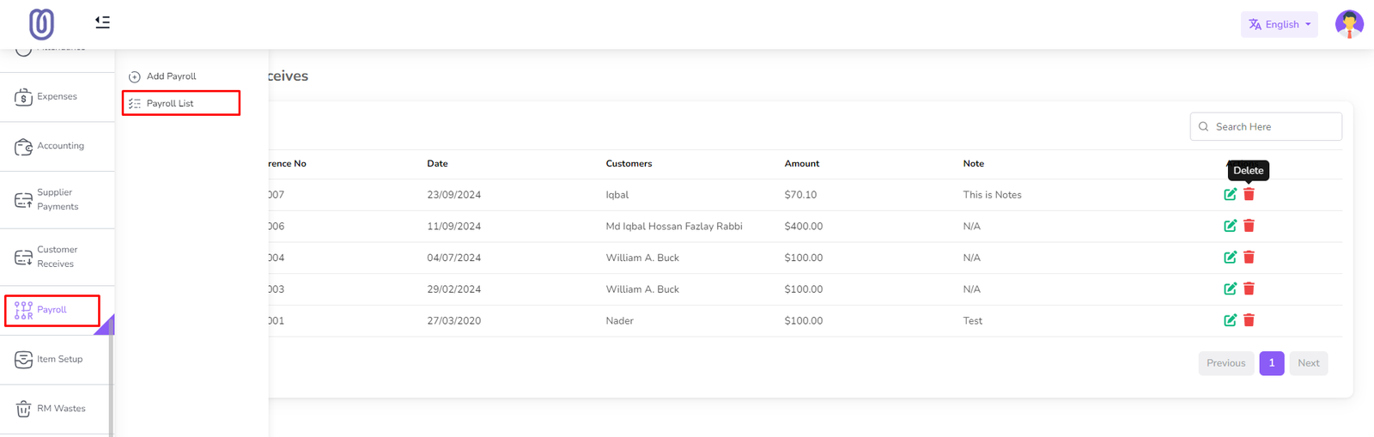Click the delete icon for Iqbal's row
Screen dimensions: 1374x437
tap(1249, 195)
